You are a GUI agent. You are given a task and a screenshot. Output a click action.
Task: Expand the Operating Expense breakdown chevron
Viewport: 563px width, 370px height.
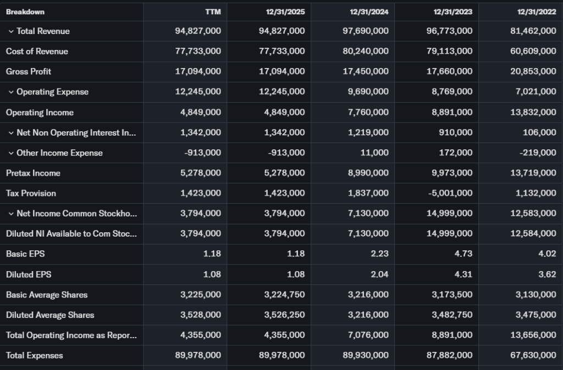[11, 92]
